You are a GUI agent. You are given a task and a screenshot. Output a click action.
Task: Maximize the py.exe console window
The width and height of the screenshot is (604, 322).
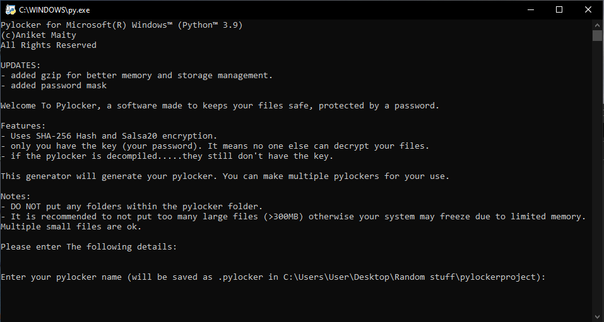(559, 9)
